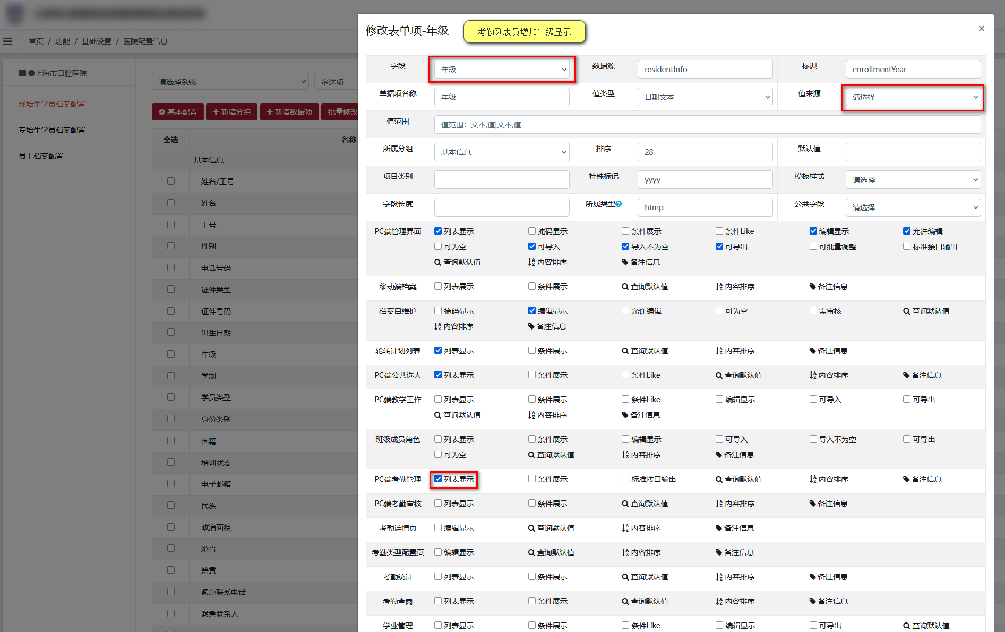Toggle 列表显示 in PC端考勤管理 row
The width and height of the screenshot is (1005, 632).
pyautogui.click(x=438, y=479)
